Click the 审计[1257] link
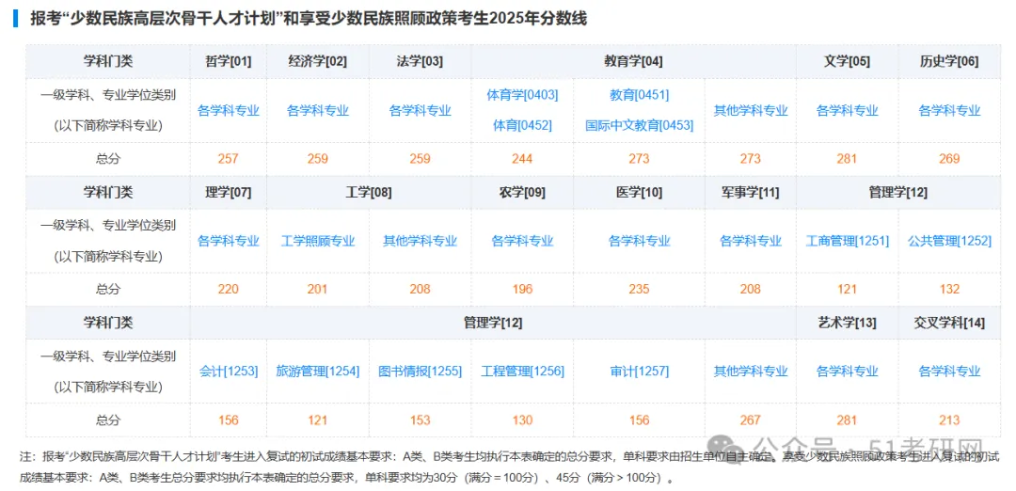Screen dimensions: 1016x491 639,372
